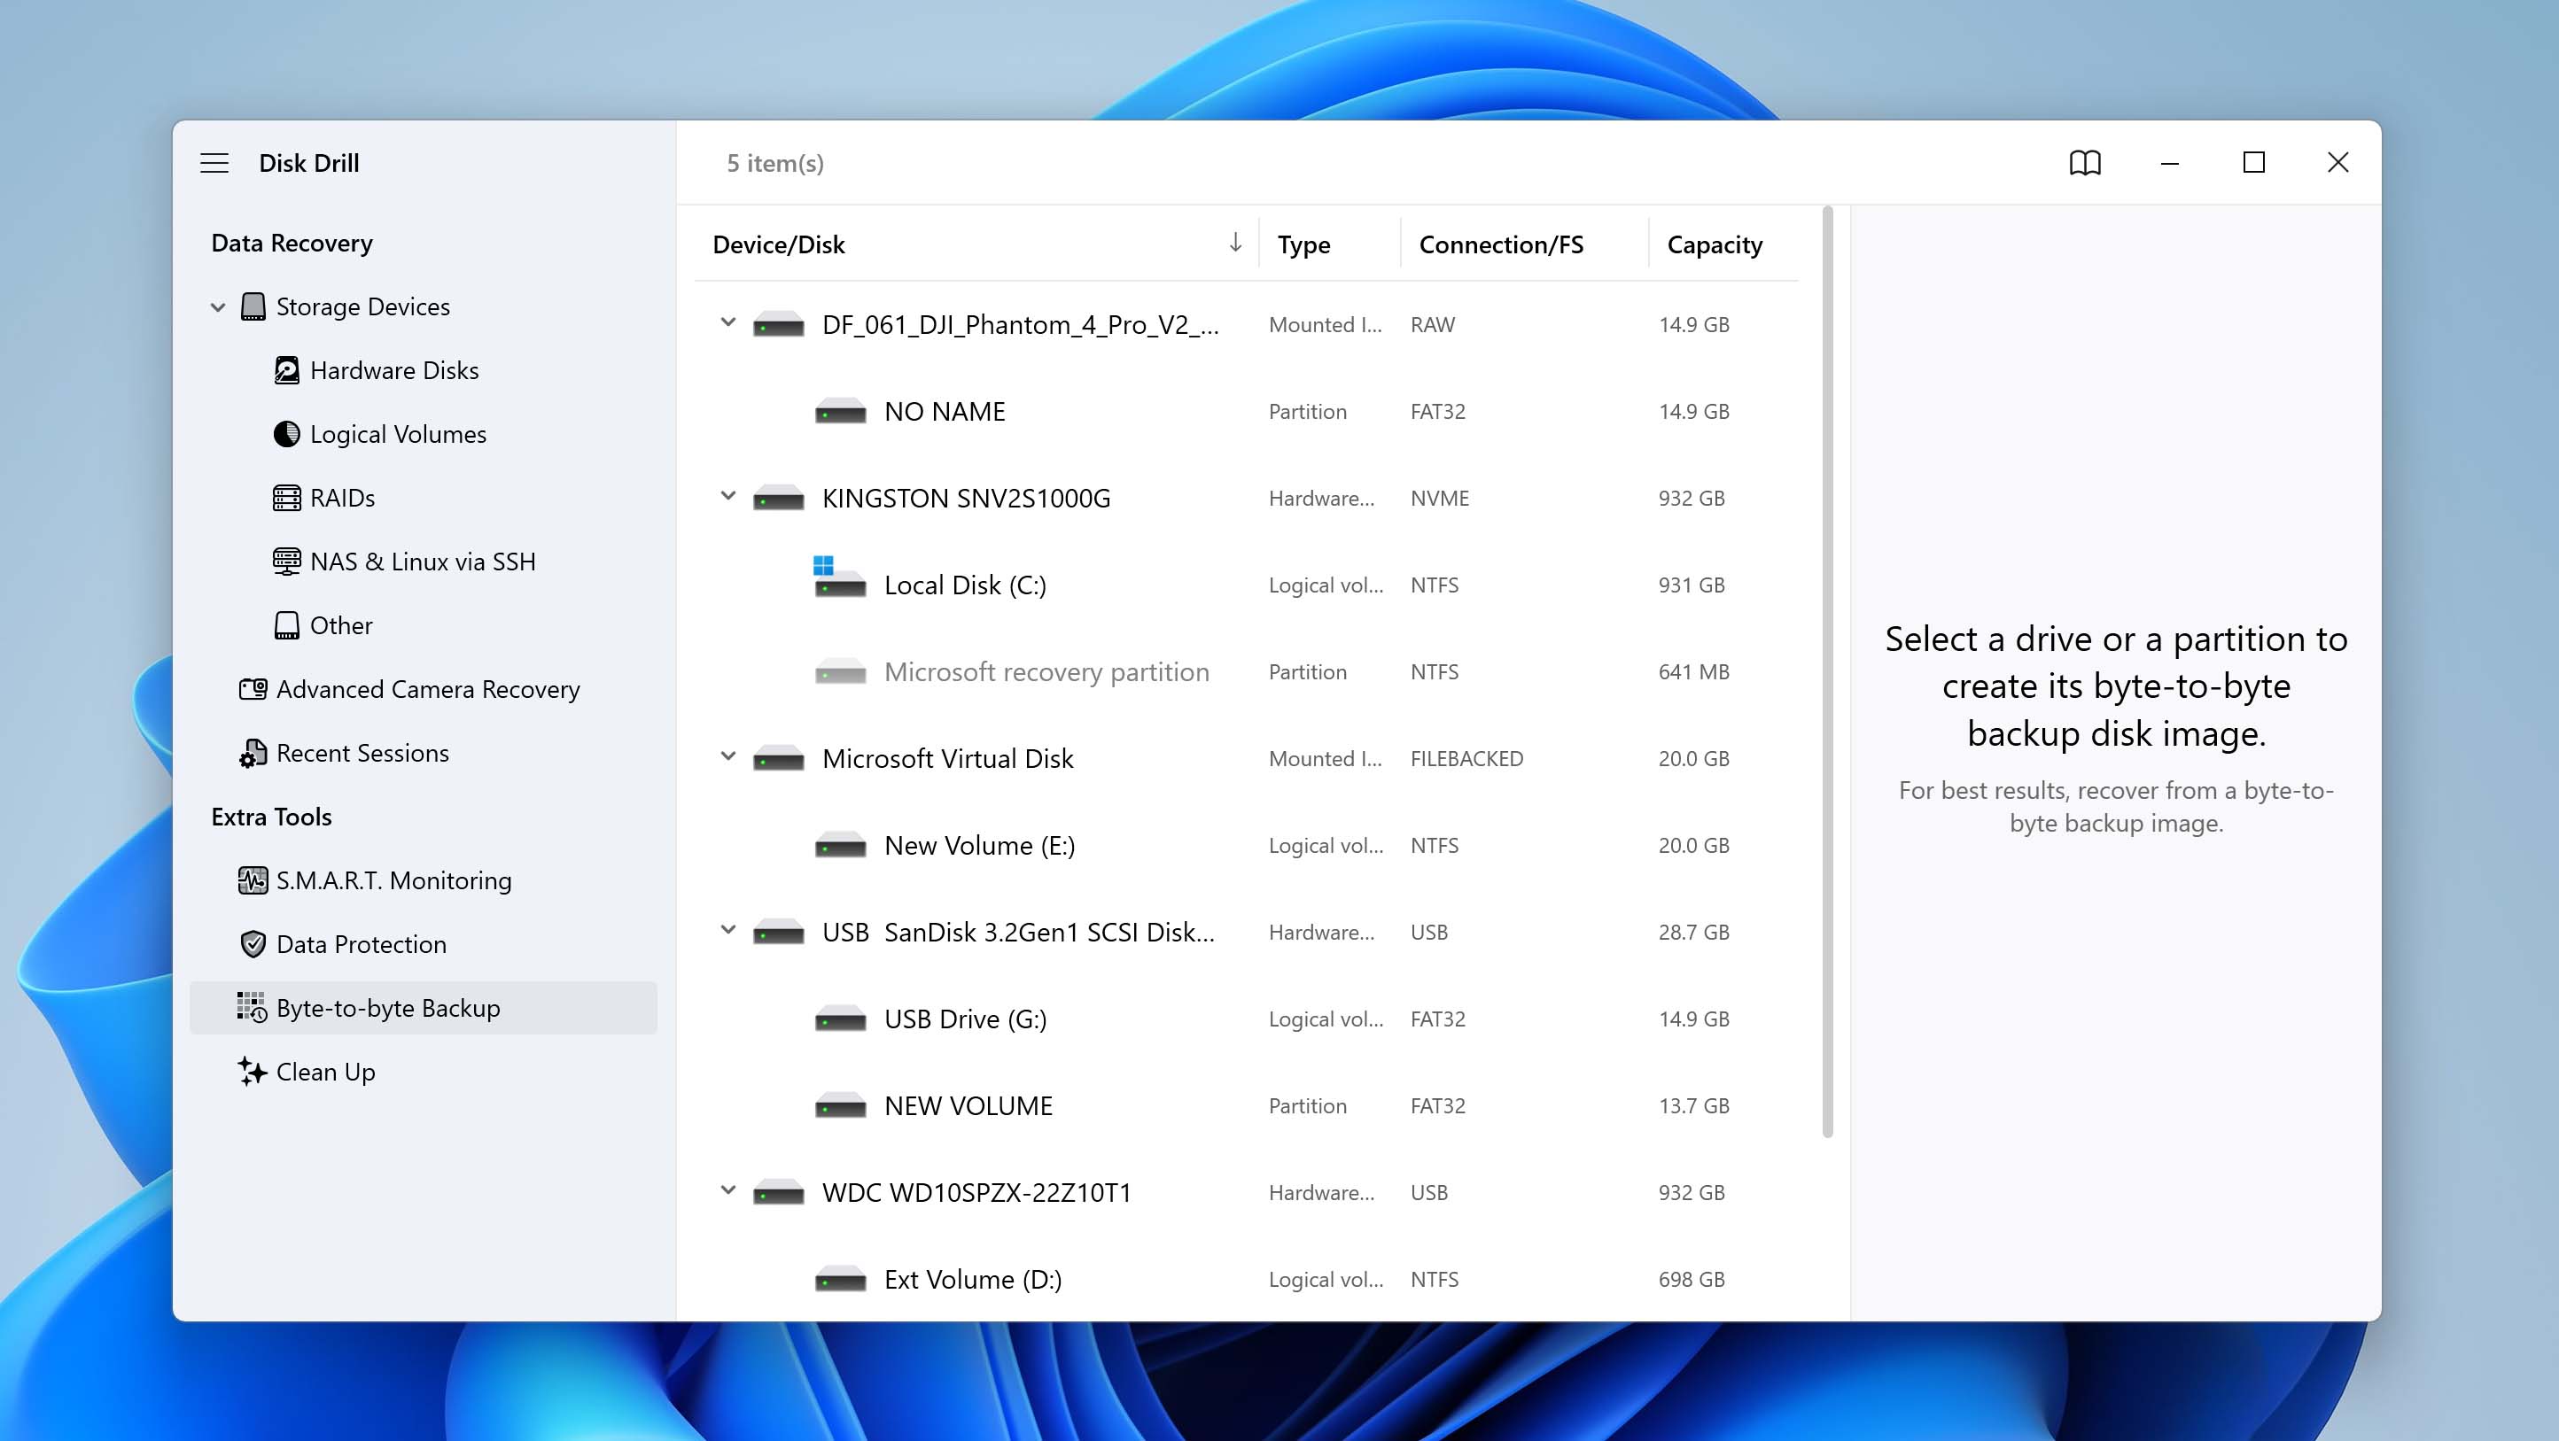
Task: Collapse the DF_061_DJI_Phantom_4_Pro_V2 disk entry
Action: pos(728,322)
